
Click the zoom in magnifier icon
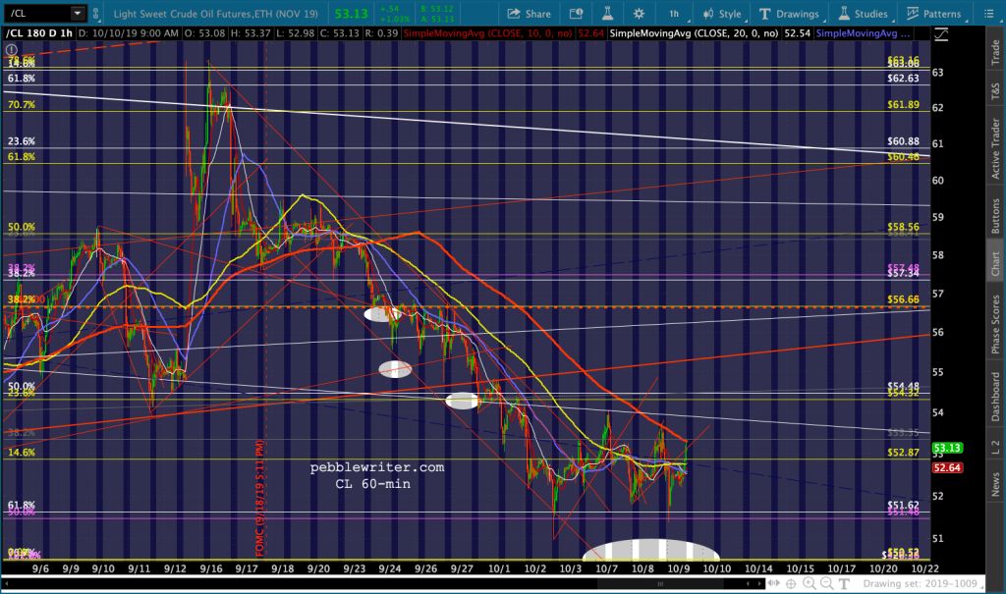click(810, 583)
